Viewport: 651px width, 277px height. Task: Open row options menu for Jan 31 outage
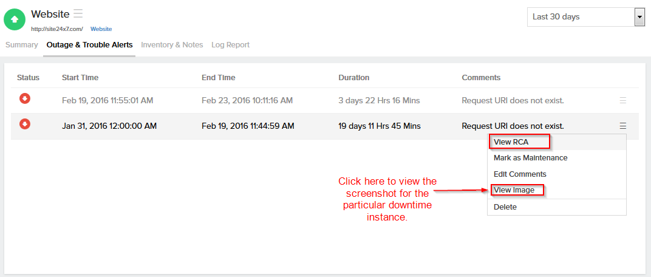[x=622, y=126]
